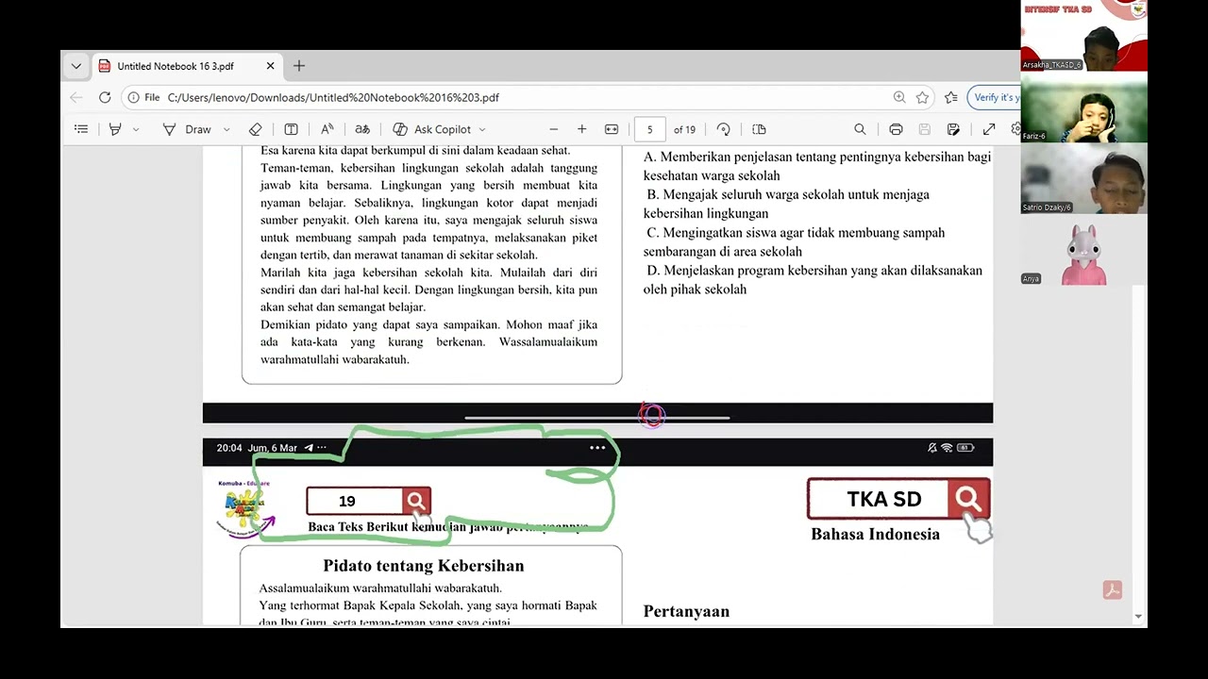
Task: Click the number 19 search box
Action: coord(355,501)
